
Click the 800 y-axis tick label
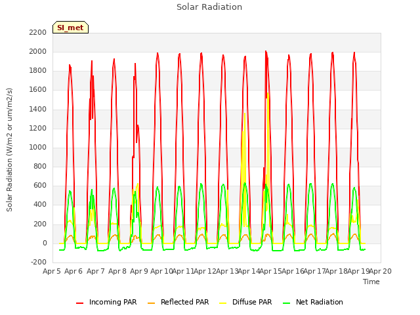pos(40,167)
